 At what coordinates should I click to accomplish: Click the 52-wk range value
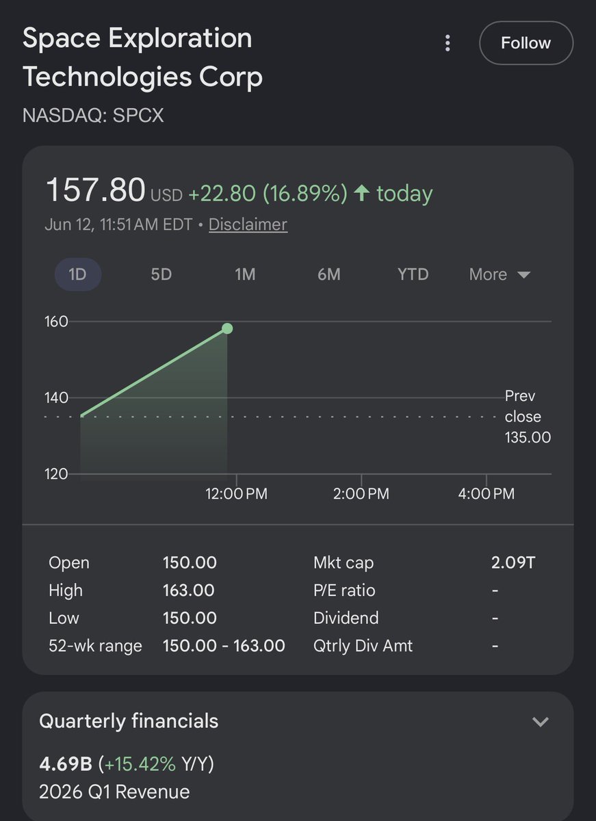(x=224, y=645)
